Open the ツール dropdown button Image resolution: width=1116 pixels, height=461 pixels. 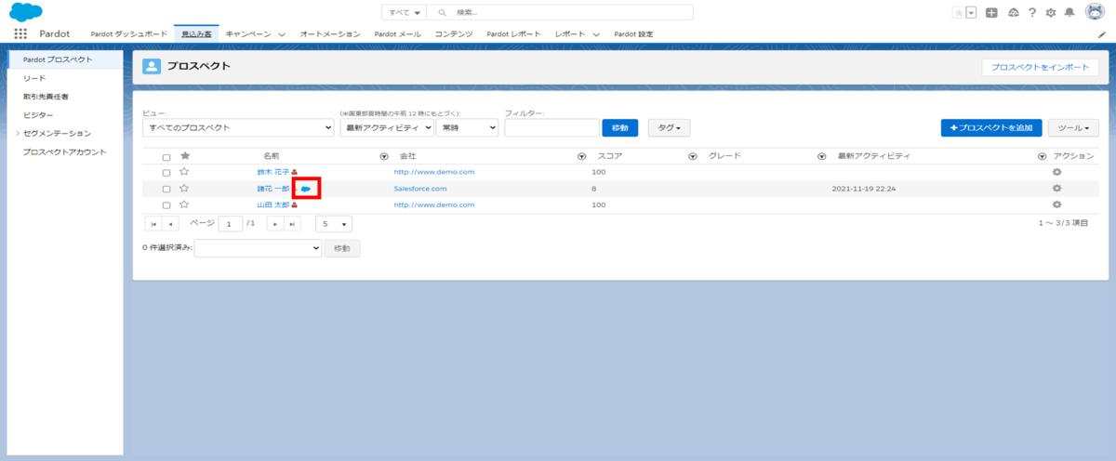[1072, 127]
